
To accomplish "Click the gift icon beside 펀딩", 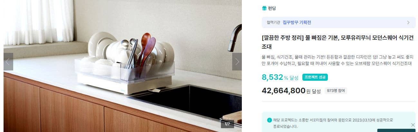I will pos(264,8).
